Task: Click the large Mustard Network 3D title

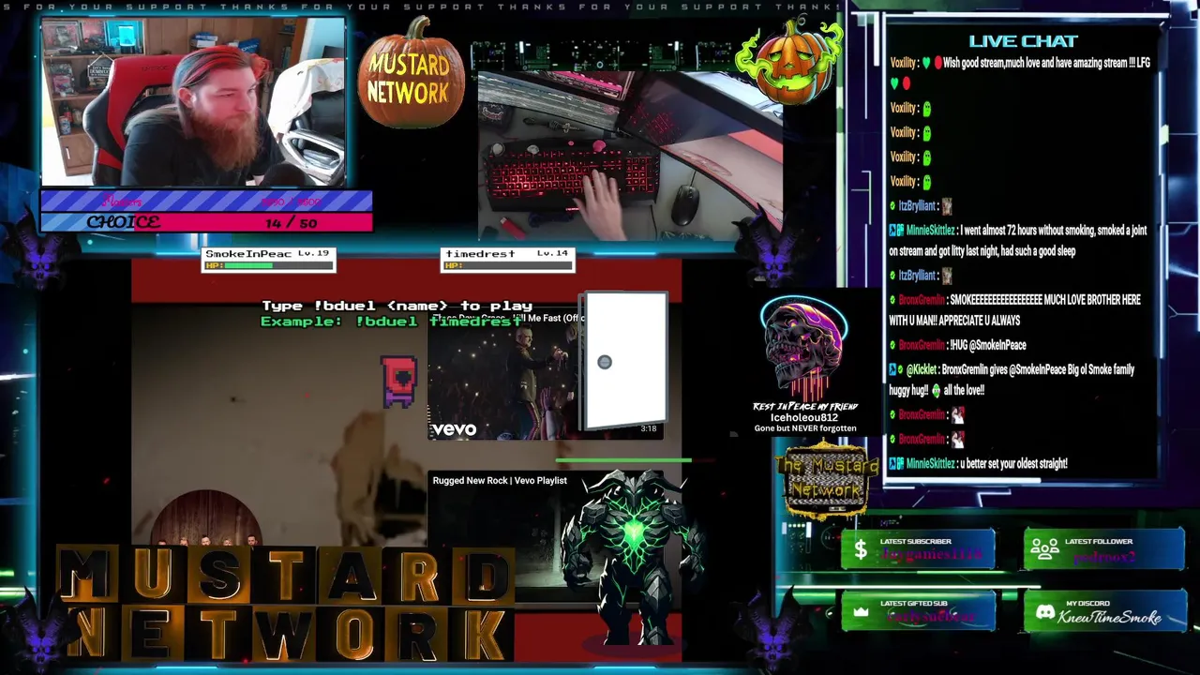Action: (286, 605)
